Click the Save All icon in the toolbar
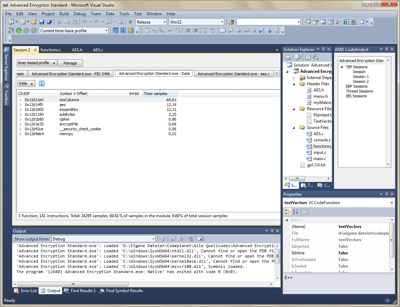The image size is (400, 307). click(x=50, y=21)
